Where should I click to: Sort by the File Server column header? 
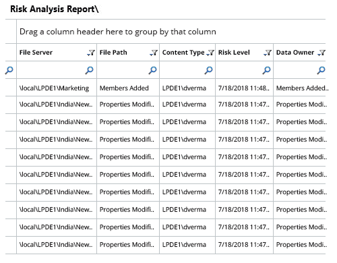[36, 53]
